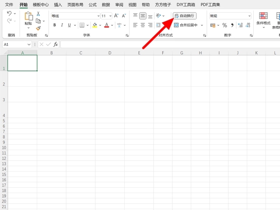Center text horizontally

pyautogui.click(x=143, y=25)
